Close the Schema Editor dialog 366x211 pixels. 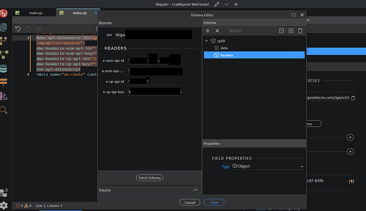302,15
